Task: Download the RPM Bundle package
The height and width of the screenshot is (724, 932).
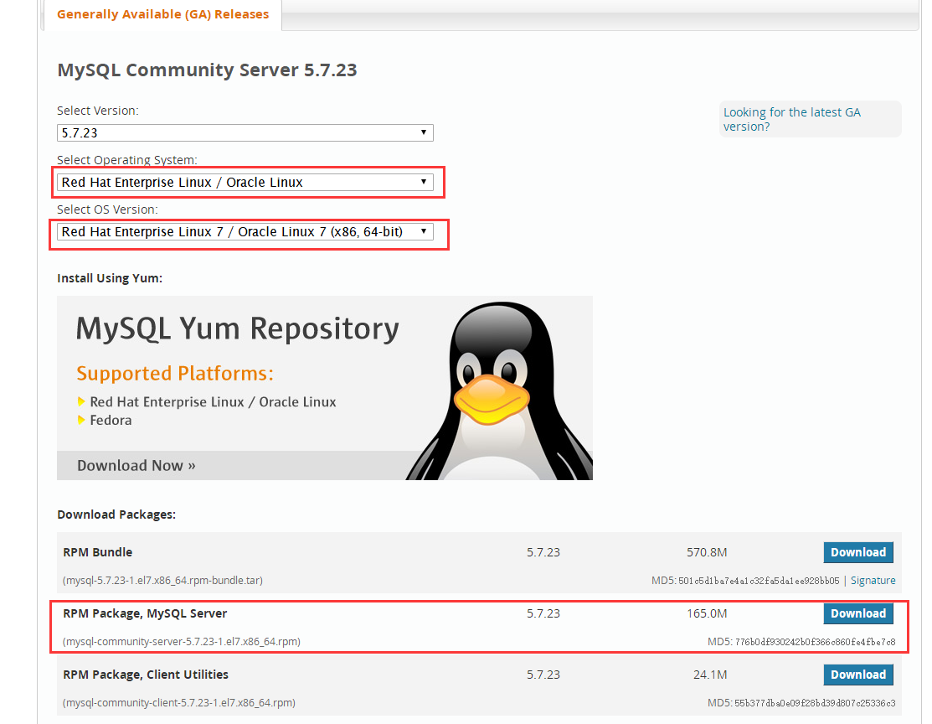Action: pos(857,552)
